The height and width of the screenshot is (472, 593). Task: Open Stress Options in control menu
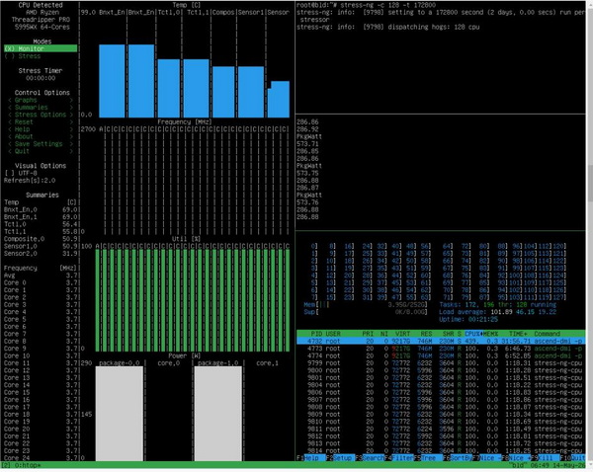[x=41, y=115]
